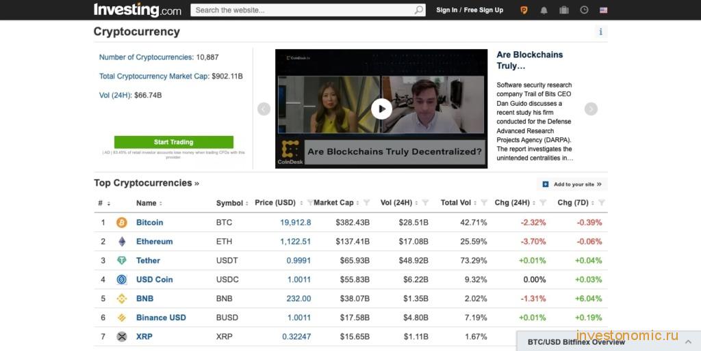Click the video description paragraph text

(534, 122)
